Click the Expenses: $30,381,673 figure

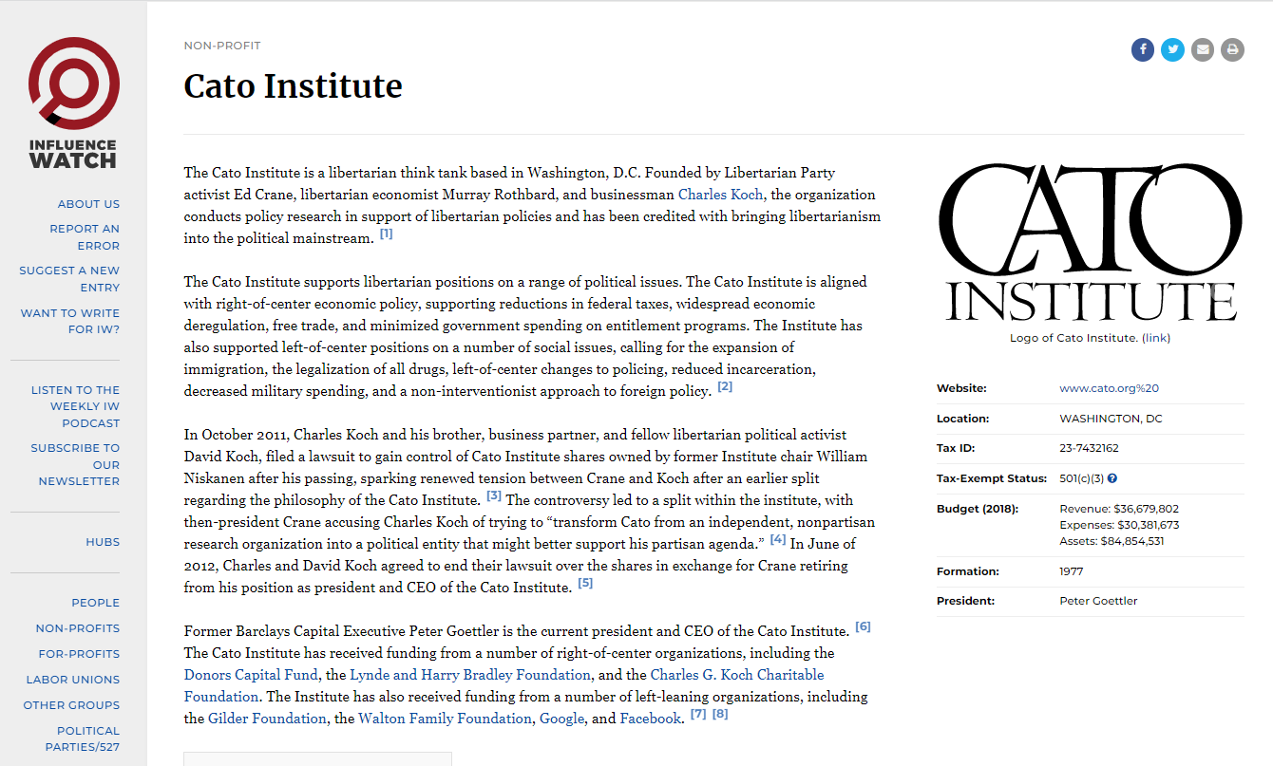(x=1119, y=525)
